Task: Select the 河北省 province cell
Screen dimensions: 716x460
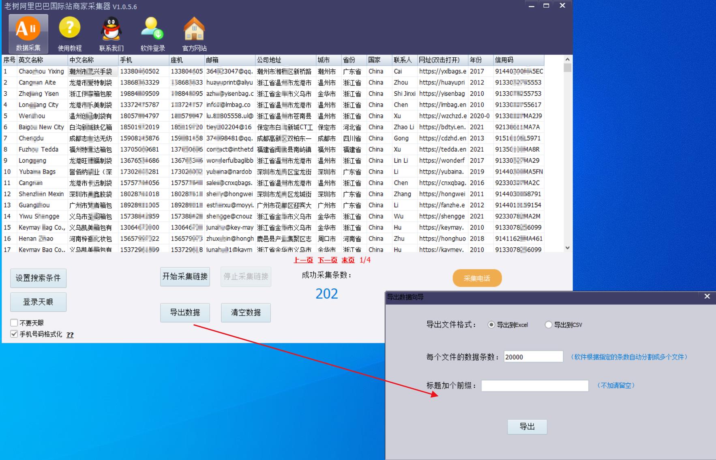Action: 354,127
